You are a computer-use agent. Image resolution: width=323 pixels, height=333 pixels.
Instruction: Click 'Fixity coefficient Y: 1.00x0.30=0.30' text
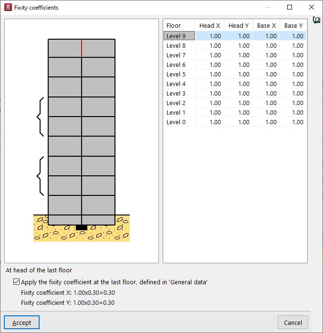pos(68,302)
